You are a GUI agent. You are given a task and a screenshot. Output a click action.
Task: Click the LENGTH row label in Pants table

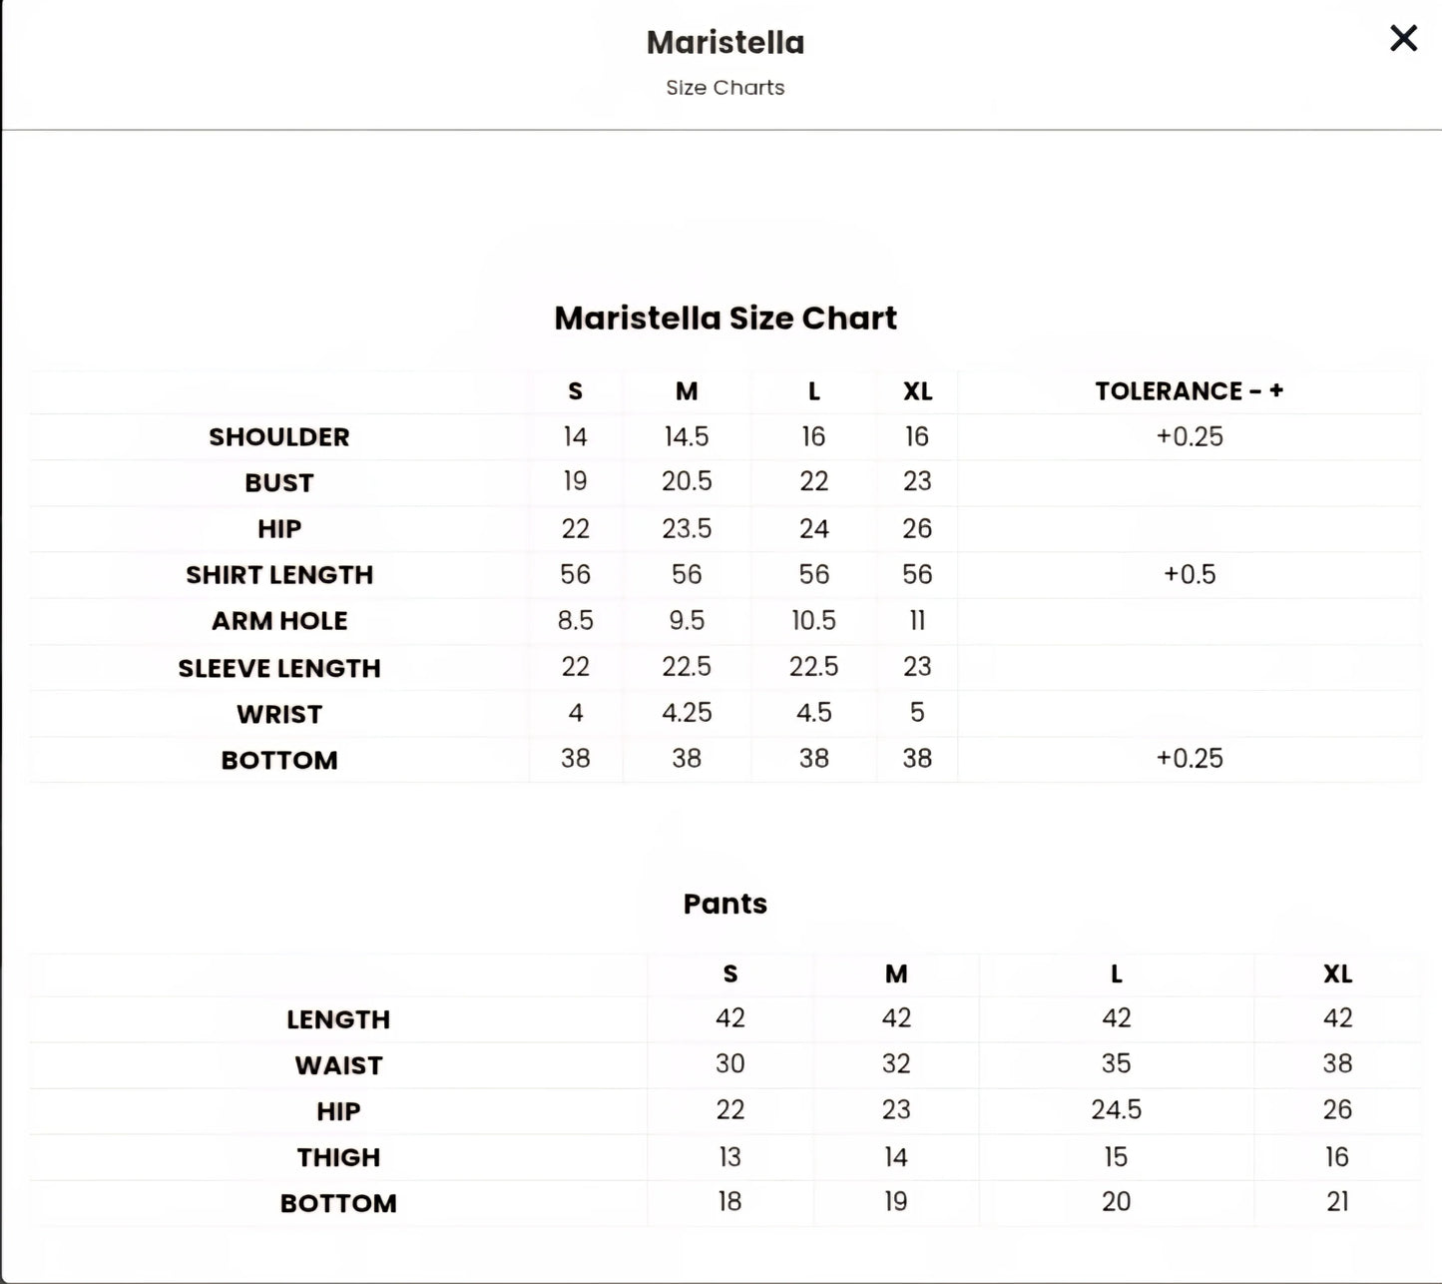pyautogui.click(x=338, y=1019)
